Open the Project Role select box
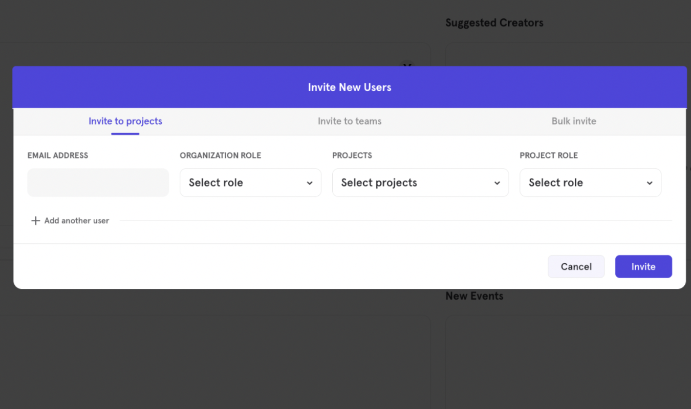 pos(590,183)
